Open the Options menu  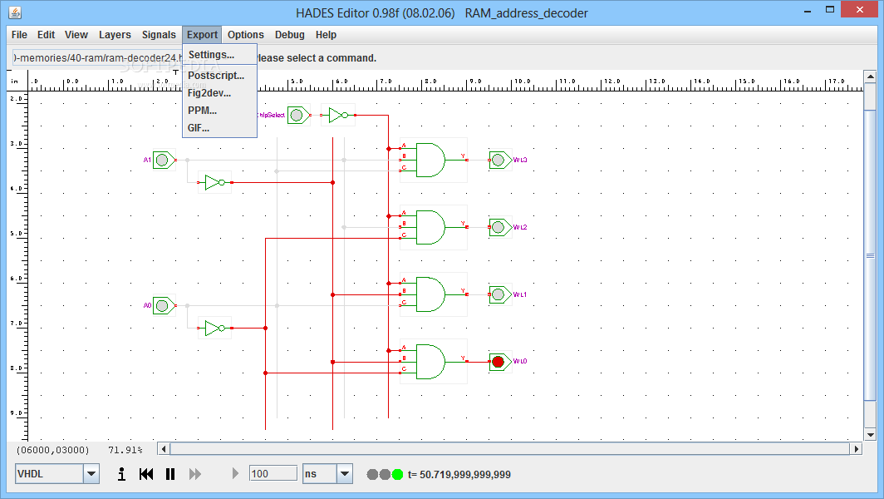pos(246,34)
